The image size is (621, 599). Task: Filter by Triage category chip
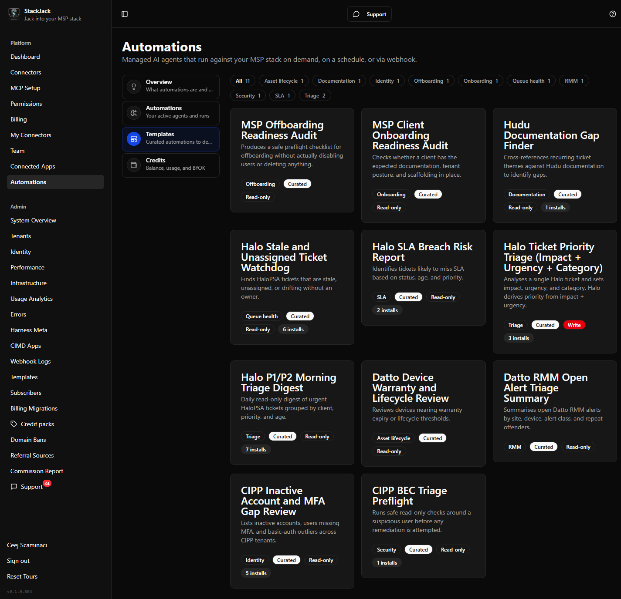tap(315, 95)
